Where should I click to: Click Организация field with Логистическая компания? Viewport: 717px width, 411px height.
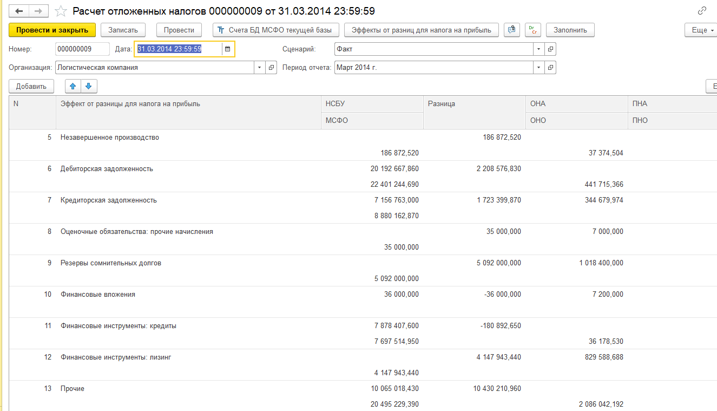[155, 68]
